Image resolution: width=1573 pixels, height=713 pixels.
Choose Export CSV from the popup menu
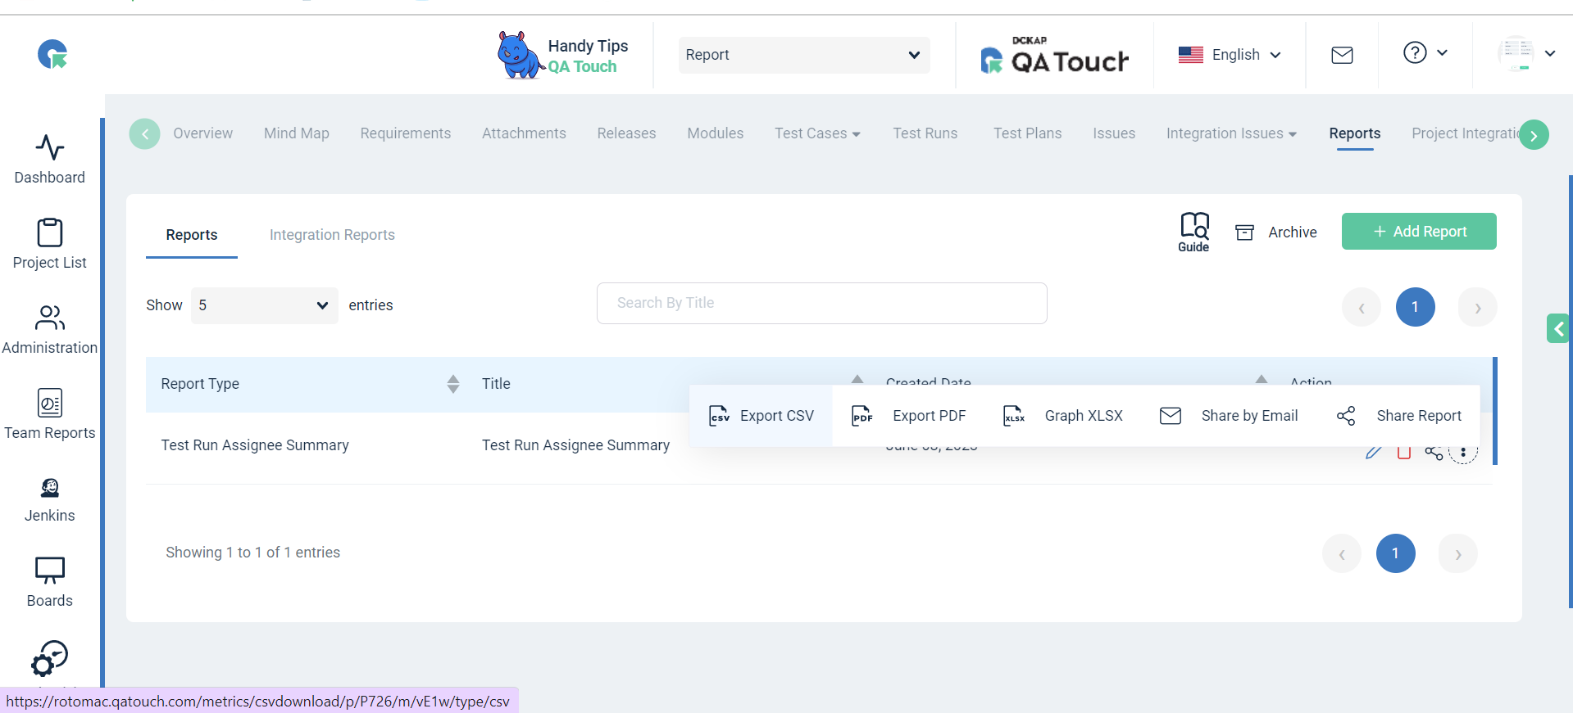coord(761,416)
